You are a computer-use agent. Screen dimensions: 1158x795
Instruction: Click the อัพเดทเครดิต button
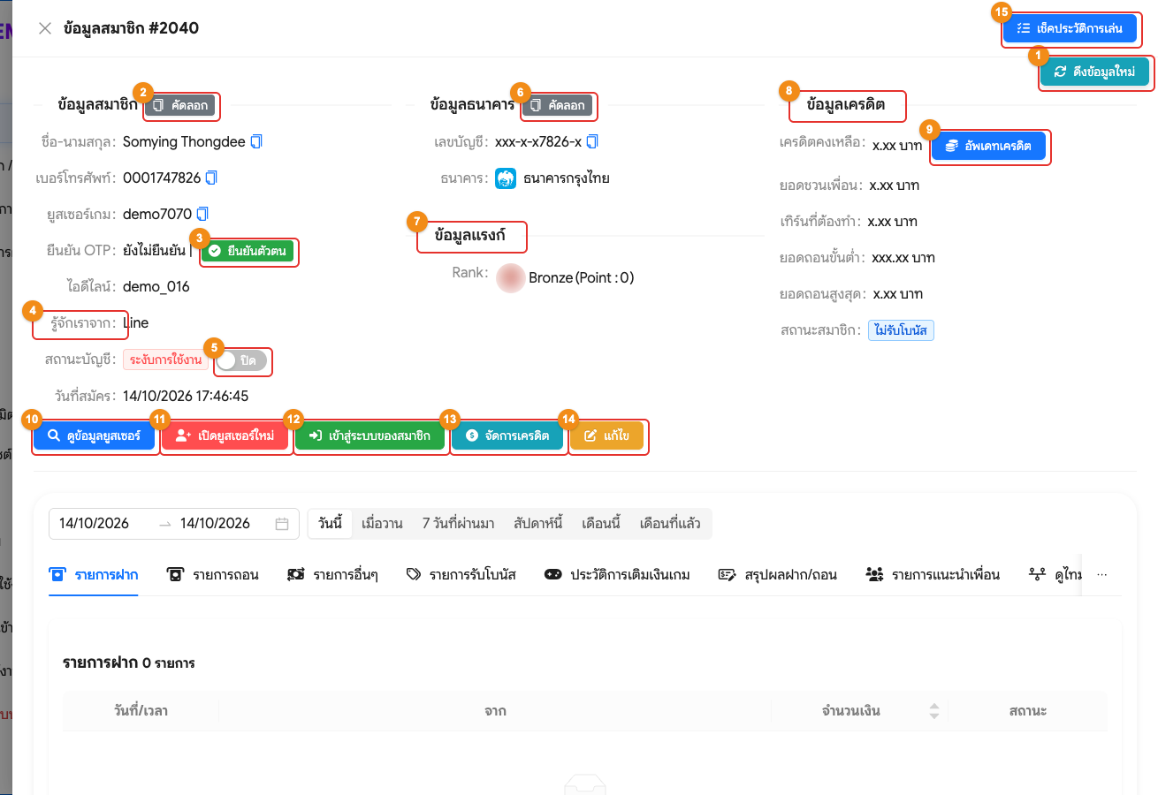pos(989,146)
